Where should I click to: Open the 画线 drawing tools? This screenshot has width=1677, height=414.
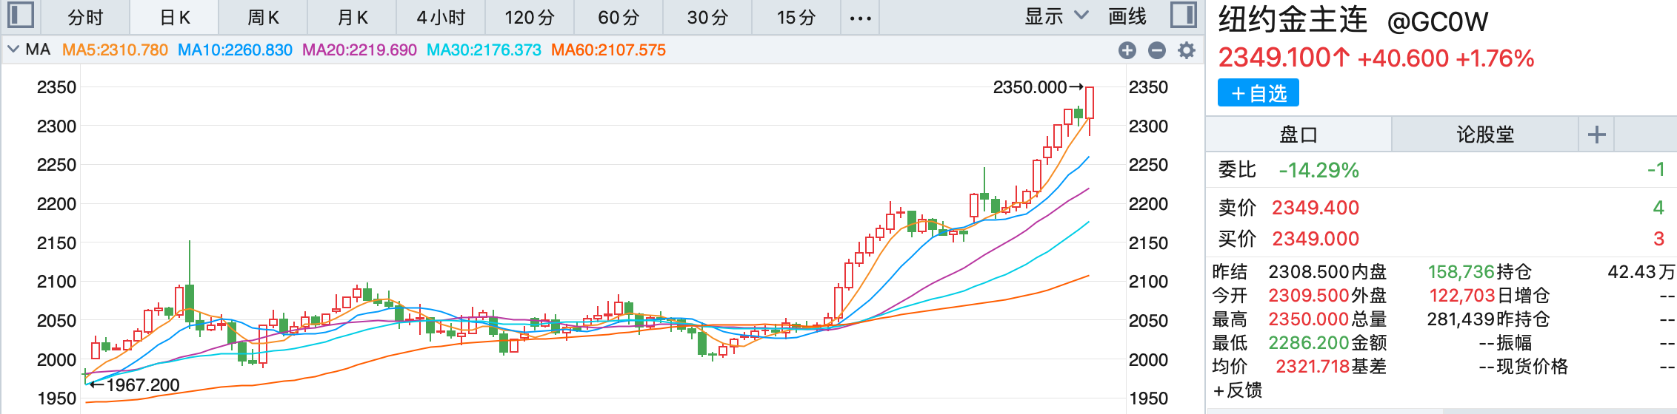[x=1127, y=16]
